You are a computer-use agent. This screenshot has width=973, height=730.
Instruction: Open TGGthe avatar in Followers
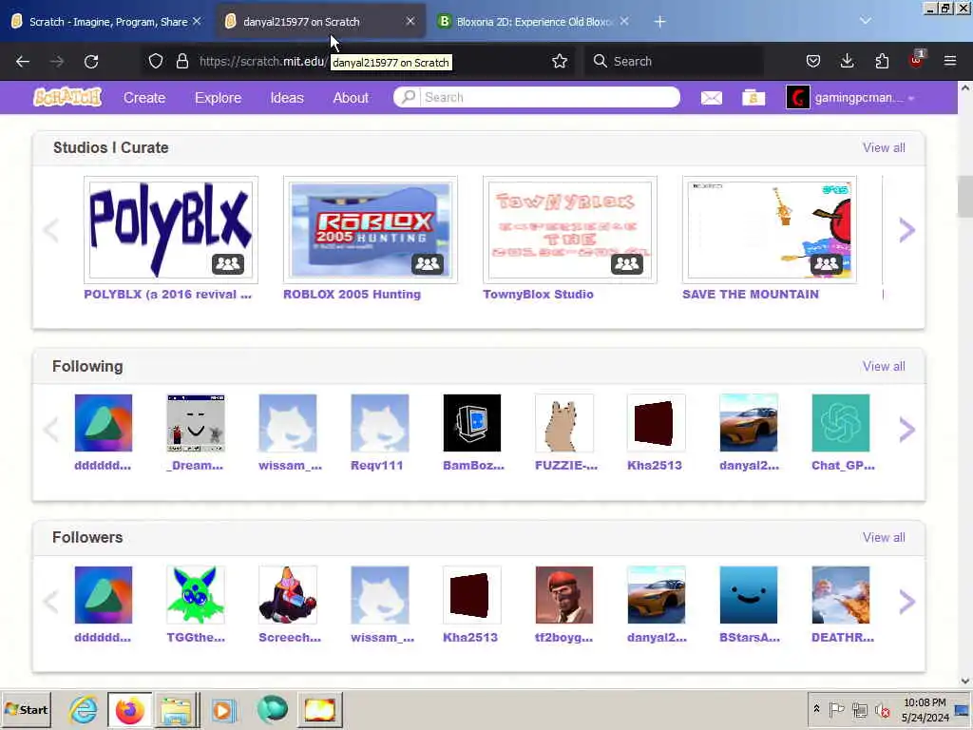(x=196, y=595)
